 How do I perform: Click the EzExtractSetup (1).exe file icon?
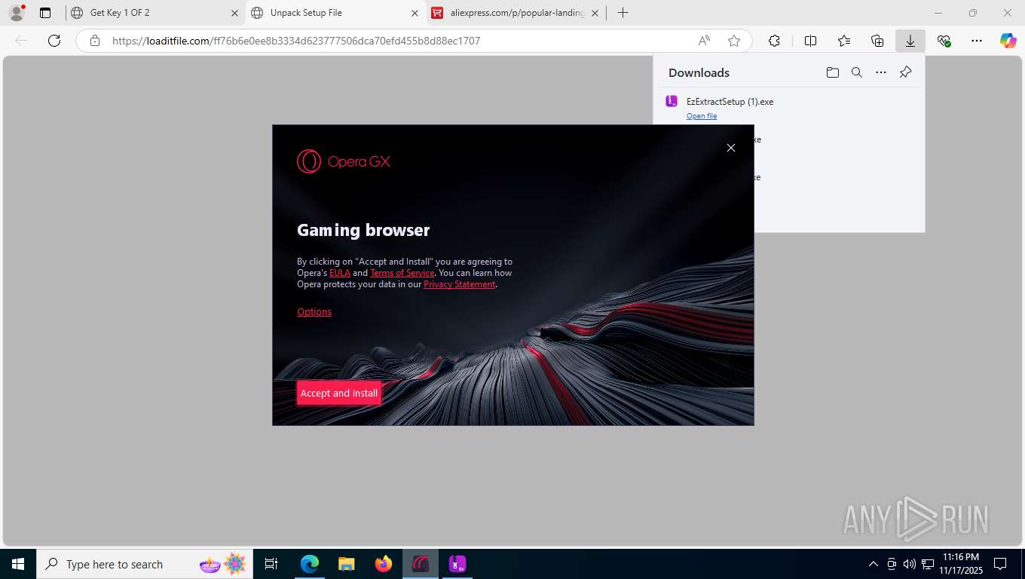(672, 101)
